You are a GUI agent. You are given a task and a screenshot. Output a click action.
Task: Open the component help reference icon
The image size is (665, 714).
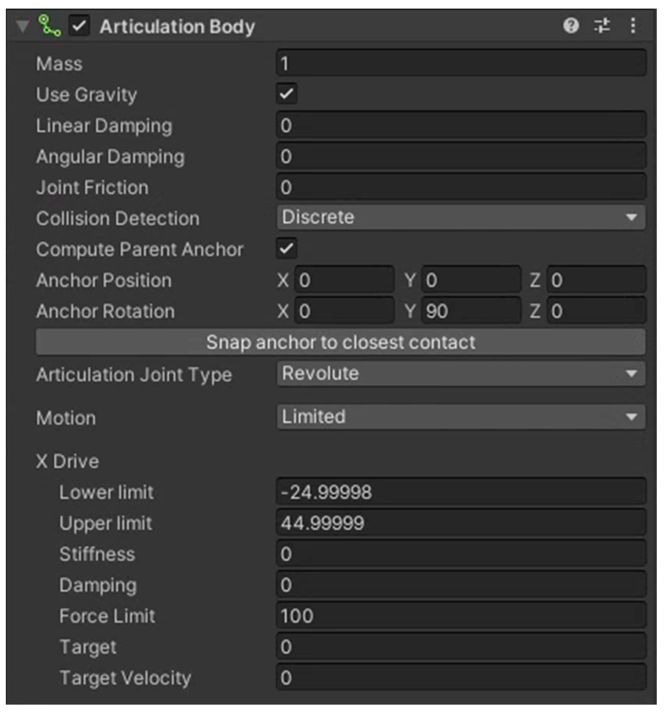[571, 26]
